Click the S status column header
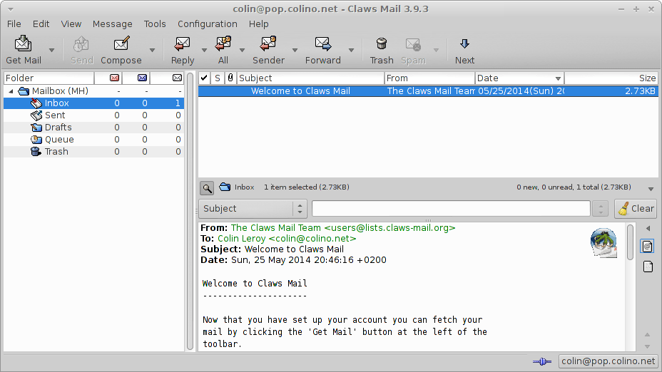The width and height of the screenshot is (662, 372). pos(218,78)
